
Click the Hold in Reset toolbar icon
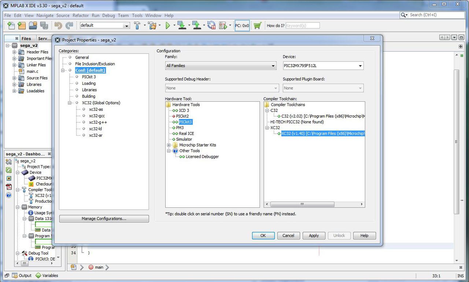(x=211, y=26)
